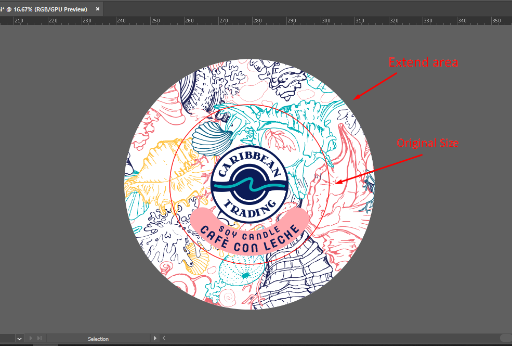
Task: Go to the next artboard with the arrow
Action: [31, 339]
